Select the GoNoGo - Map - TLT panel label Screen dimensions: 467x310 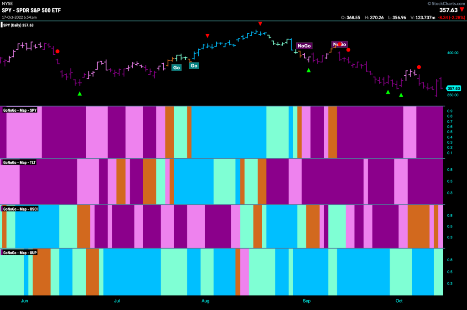click(19, 162)
